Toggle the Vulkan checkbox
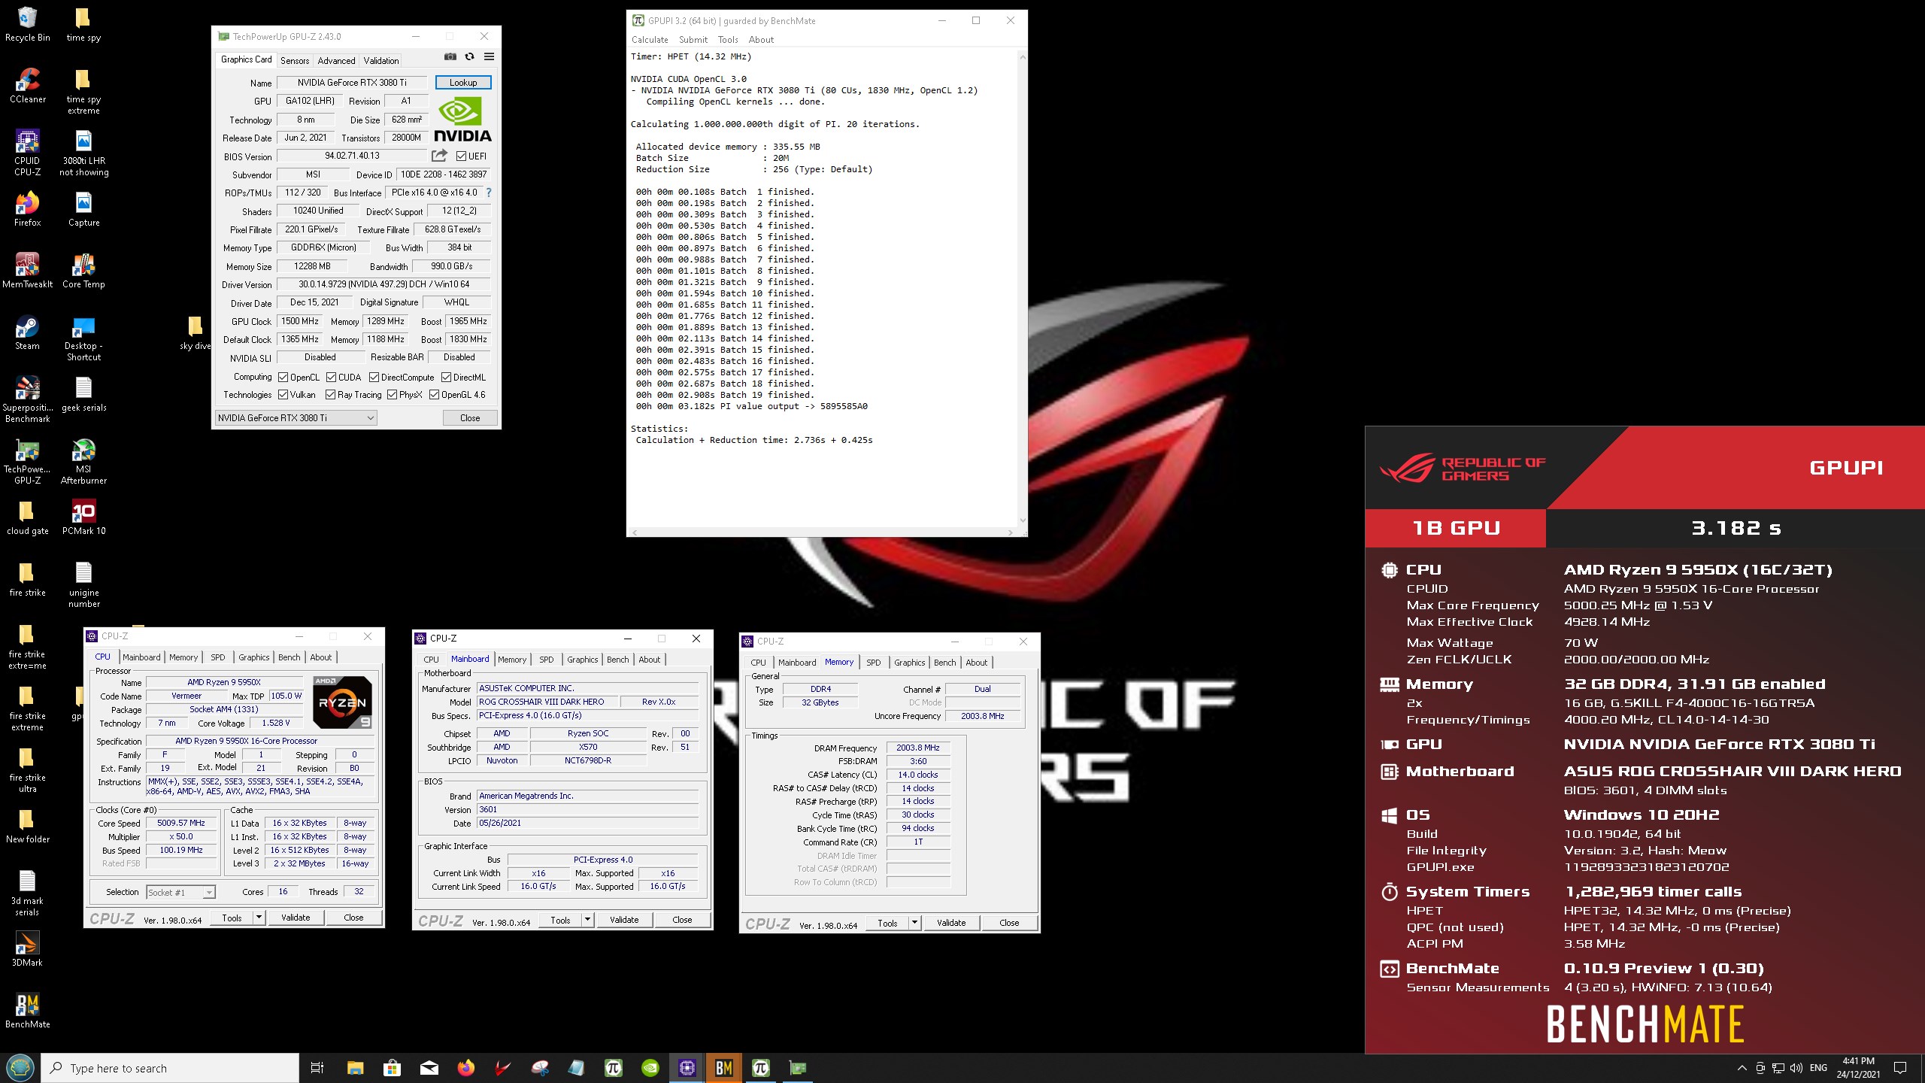This screenshot has width=1925, height=1083. [x=283, y=395]
